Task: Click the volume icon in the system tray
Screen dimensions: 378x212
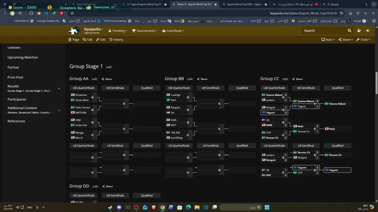Action: (x=17, y=207)
